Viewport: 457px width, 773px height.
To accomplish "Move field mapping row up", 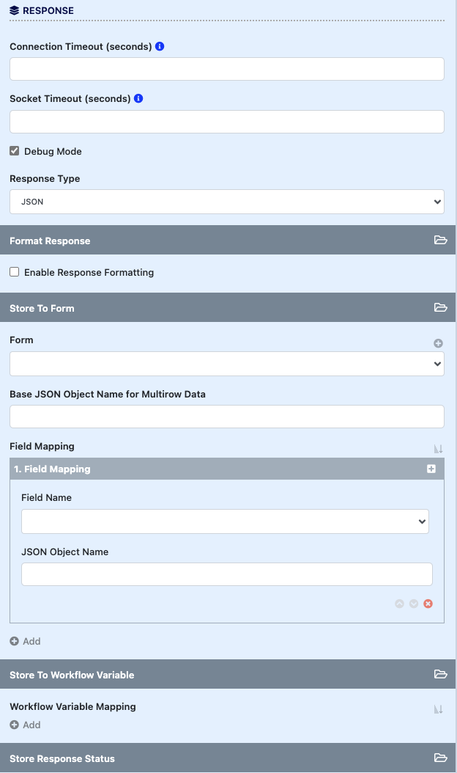I will coord(399,604).
